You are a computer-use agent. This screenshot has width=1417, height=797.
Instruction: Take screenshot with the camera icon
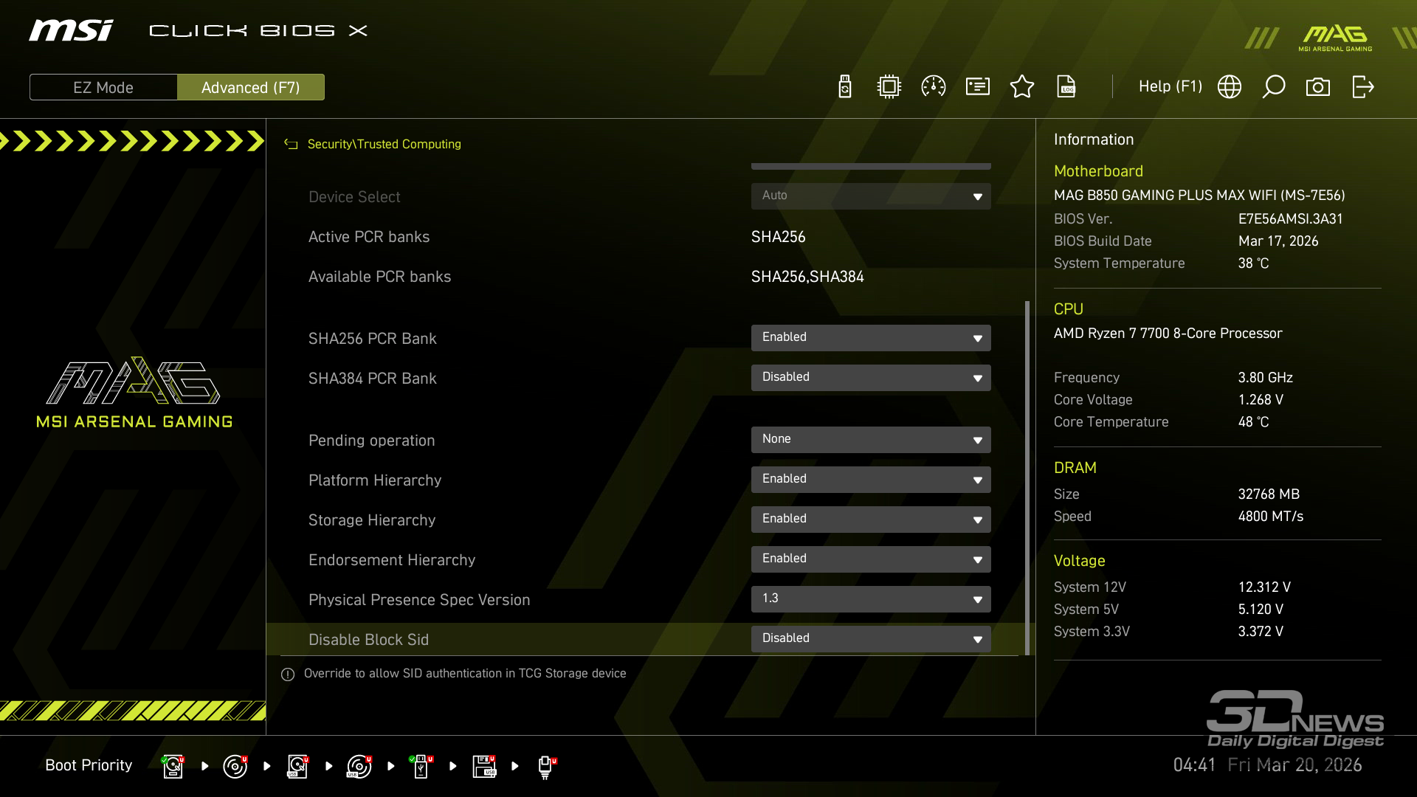tap(1318, 87)
